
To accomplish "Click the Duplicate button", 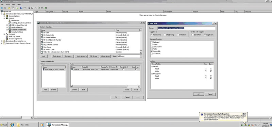I will click(68, 56).
